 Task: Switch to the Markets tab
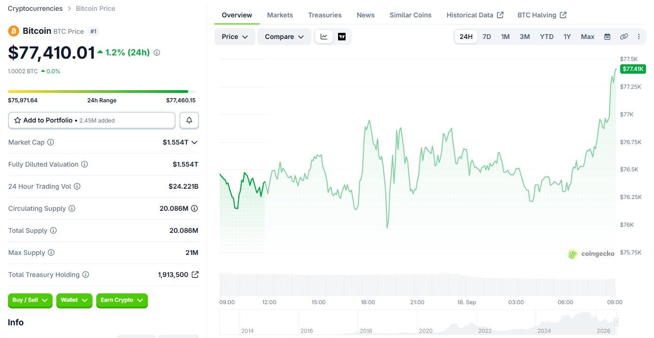(x=280, y=15)
